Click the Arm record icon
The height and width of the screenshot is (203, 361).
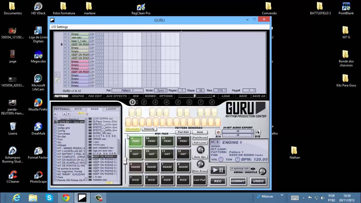(x=218, y=132)
